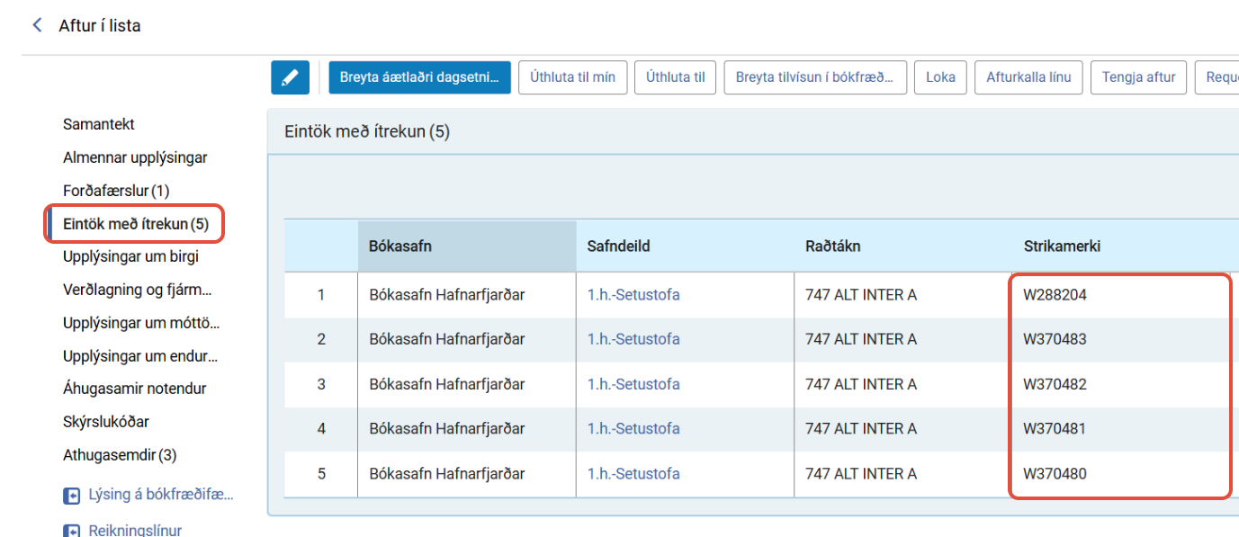
Task: Click the back chevron arrow icon
Action: (x=37, y=25)
